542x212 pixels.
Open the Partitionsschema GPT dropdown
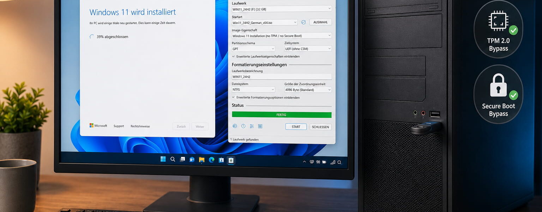click(x=253, y=49)
